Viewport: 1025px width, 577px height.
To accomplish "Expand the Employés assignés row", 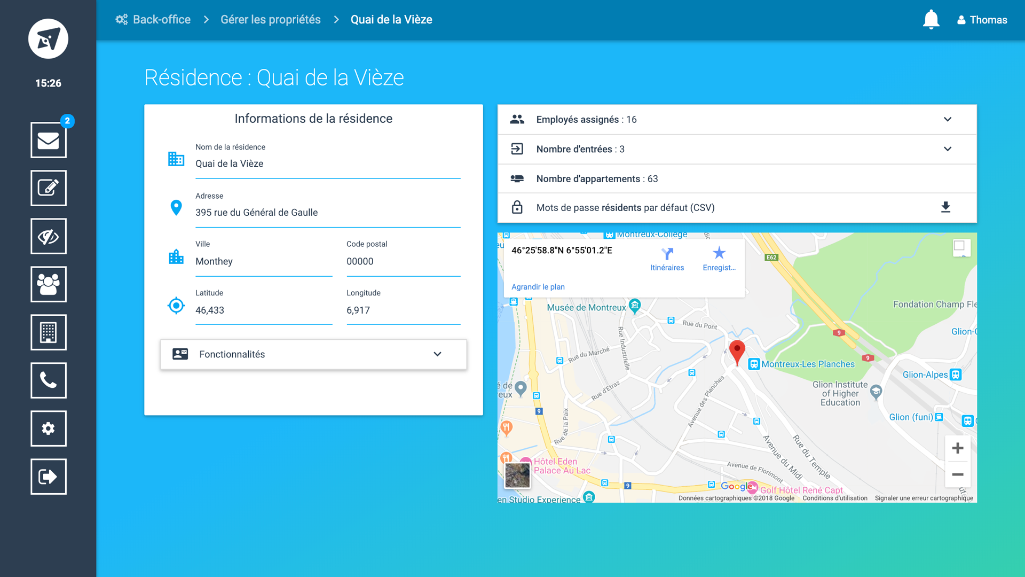I will [x=947, y=119].
